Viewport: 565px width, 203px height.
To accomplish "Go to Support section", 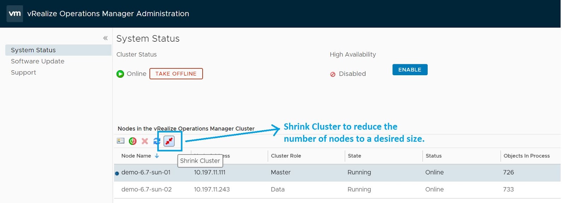I will pyautogui.click(x=23, y=72).
